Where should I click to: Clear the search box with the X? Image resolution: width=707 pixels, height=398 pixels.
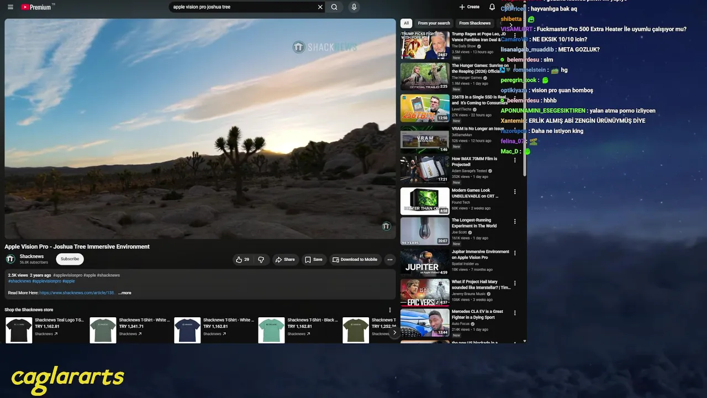pos(320,7)
